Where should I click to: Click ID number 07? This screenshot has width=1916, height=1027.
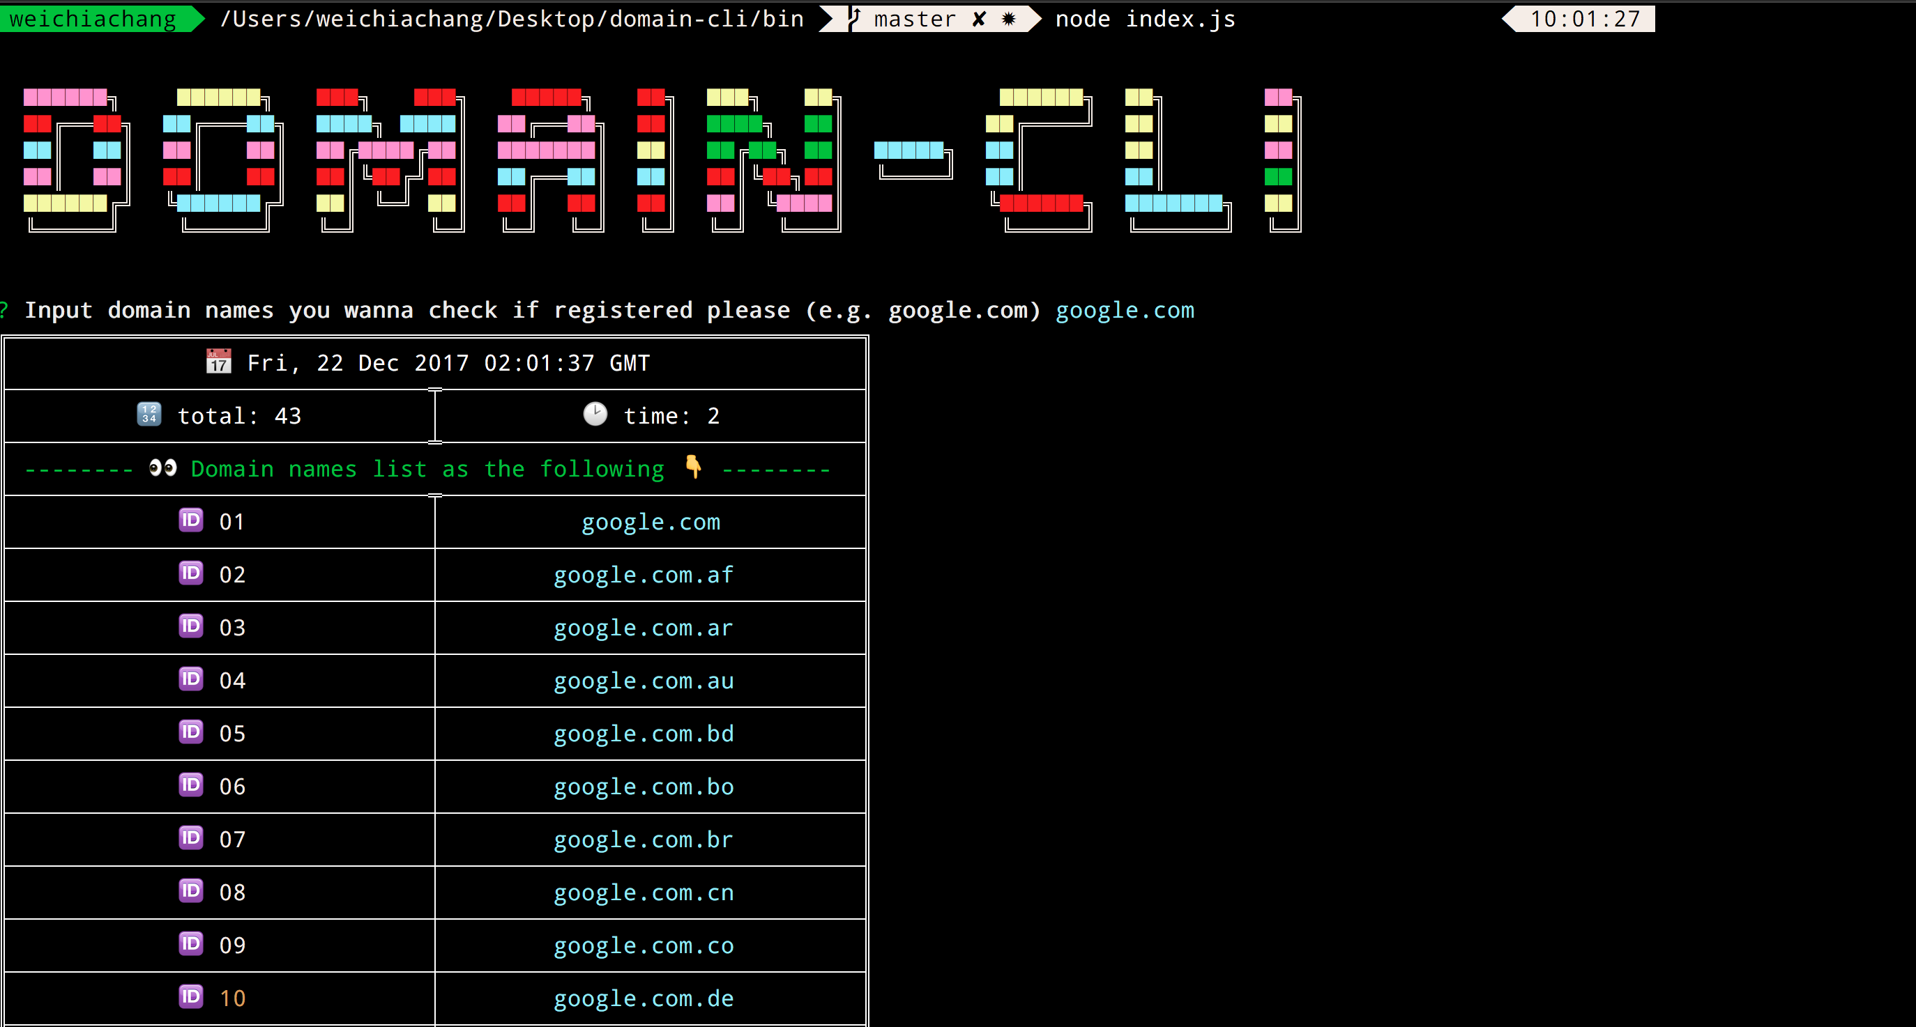tap(232, 840)
